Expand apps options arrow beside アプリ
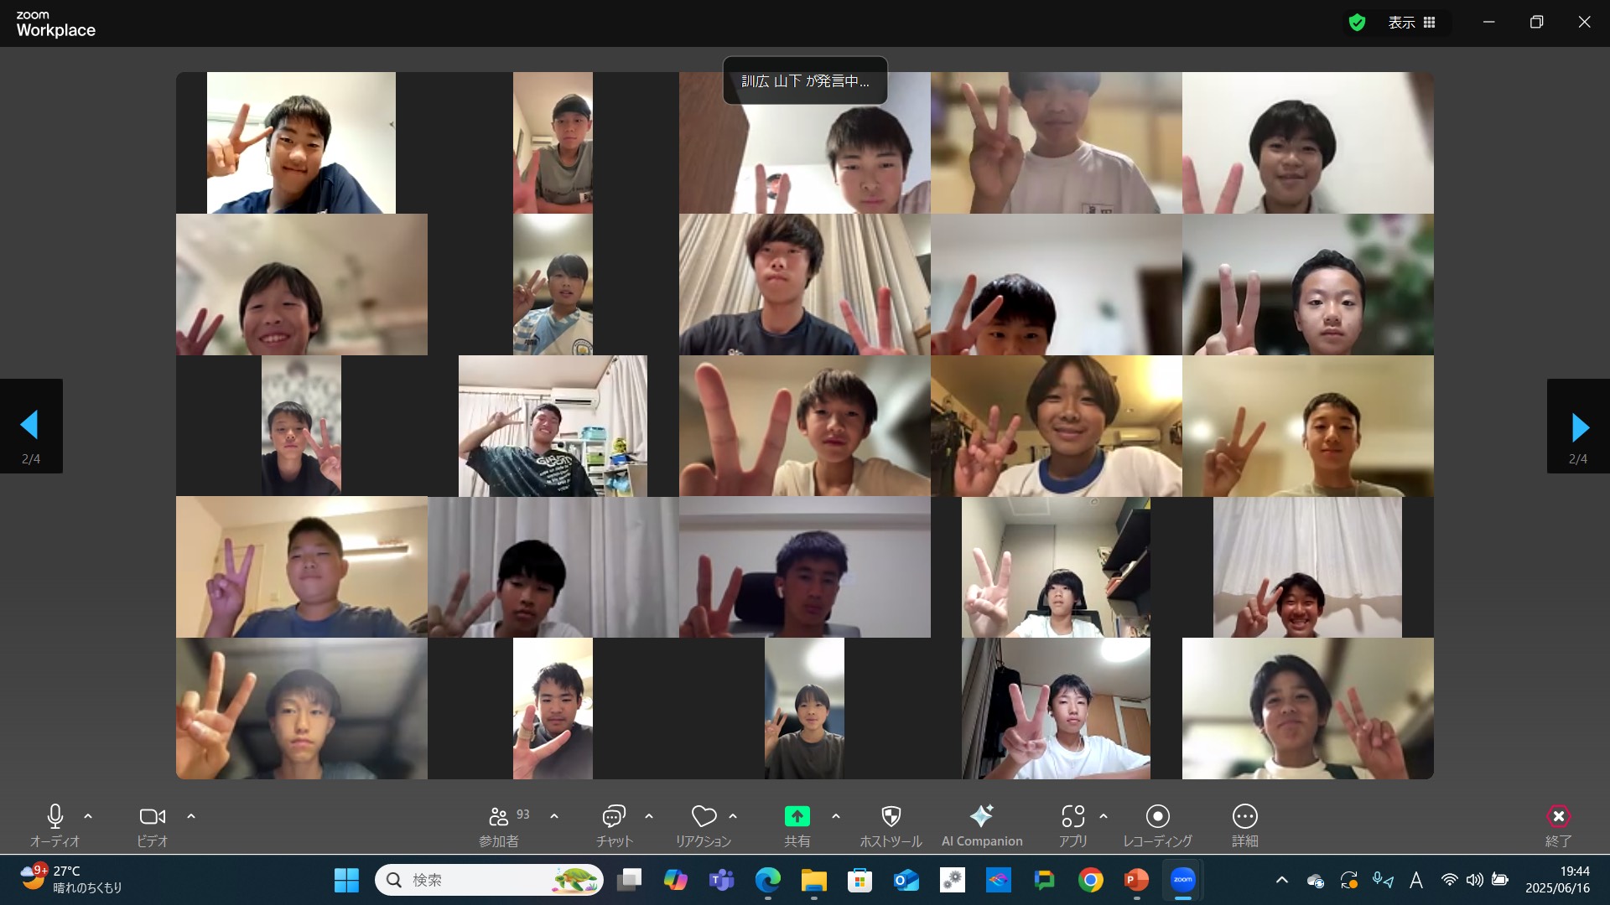Viewport: 1610px width, 905px height. pos(1104,816)
